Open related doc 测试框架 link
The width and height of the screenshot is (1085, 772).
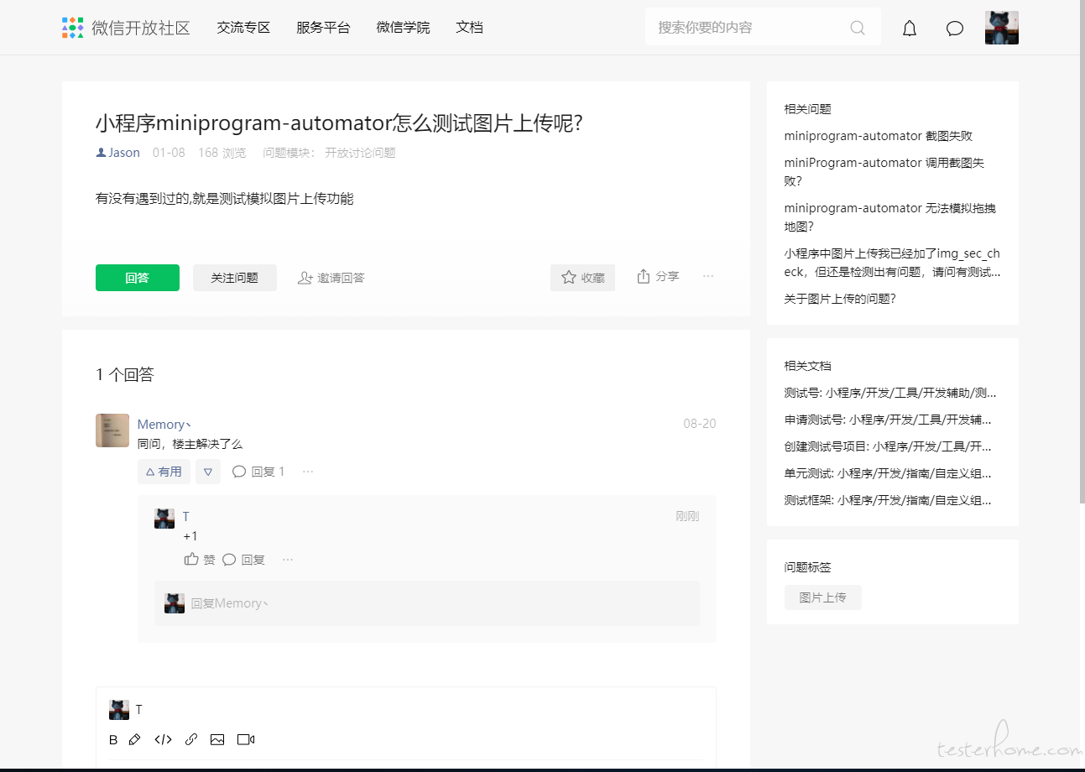pyautogui.click(x=889, y=500)
